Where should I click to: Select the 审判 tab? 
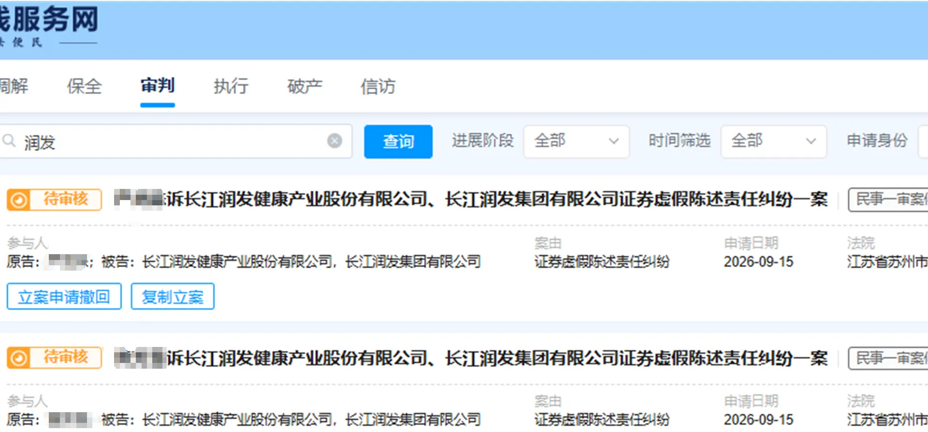click(x=158, y=86)
